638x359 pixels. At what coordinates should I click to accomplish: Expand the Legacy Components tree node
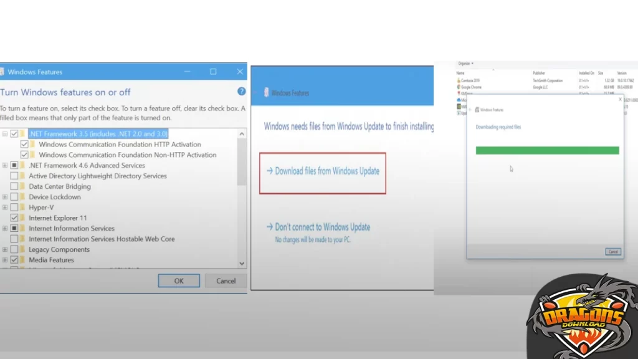pyautogui.click(x=5, y=249)
